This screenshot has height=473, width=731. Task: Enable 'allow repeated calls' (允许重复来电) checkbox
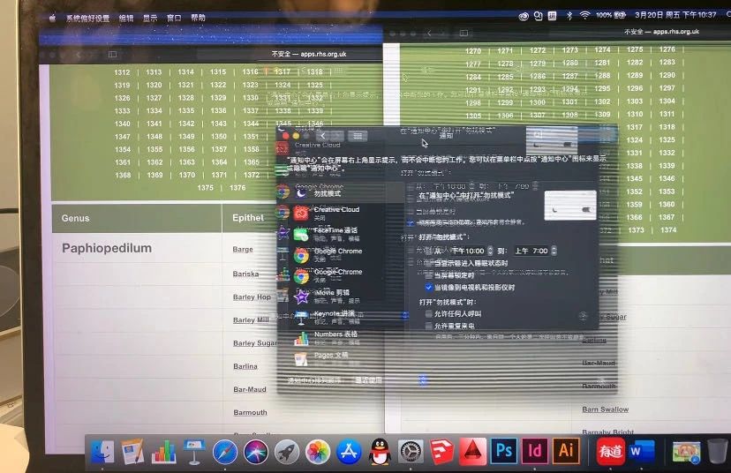pyautogui.click(x=429, y=327)
